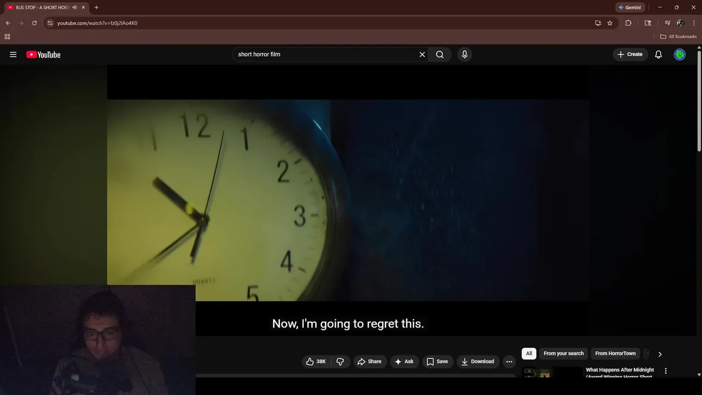Viewport: 702px width, 395px height.
Task: Focus the address bar URL
Action: pos(97,23)
